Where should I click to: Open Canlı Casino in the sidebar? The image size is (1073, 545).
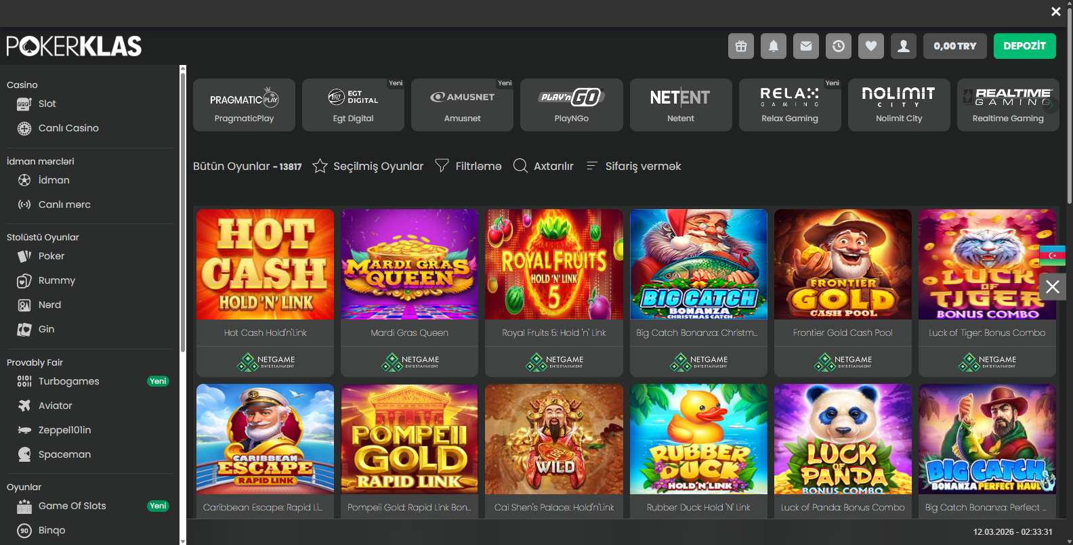tap(68, 128)
